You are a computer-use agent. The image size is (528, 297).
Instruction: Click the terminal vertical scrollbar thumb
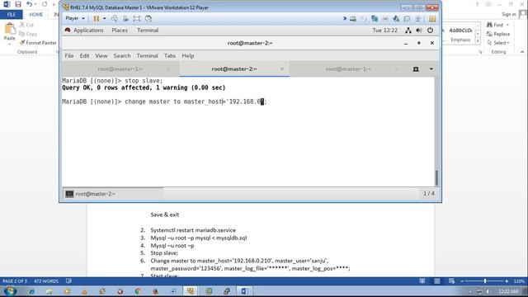coord(436,177)
